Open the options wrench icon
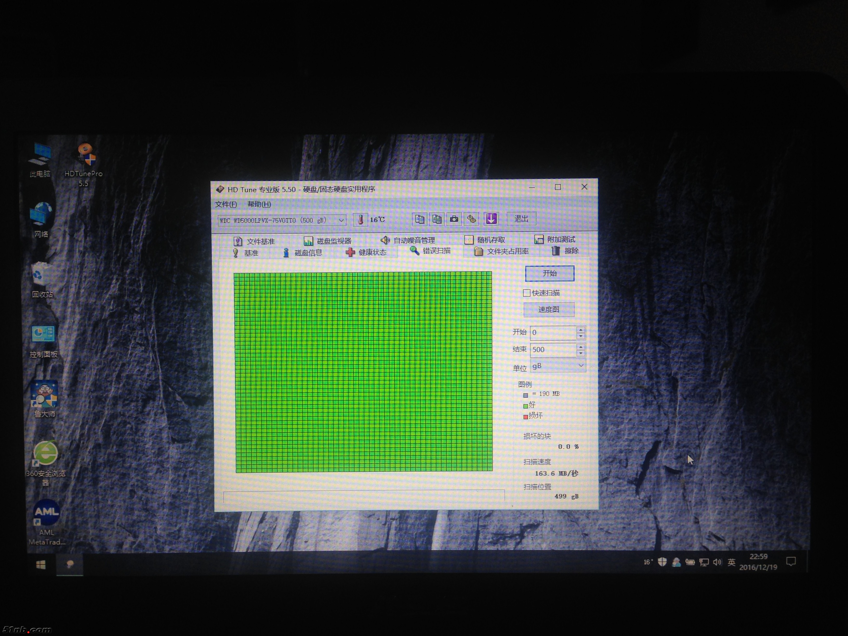The width and height of the screenshot is (848, 636). click(x=472, y=219)
